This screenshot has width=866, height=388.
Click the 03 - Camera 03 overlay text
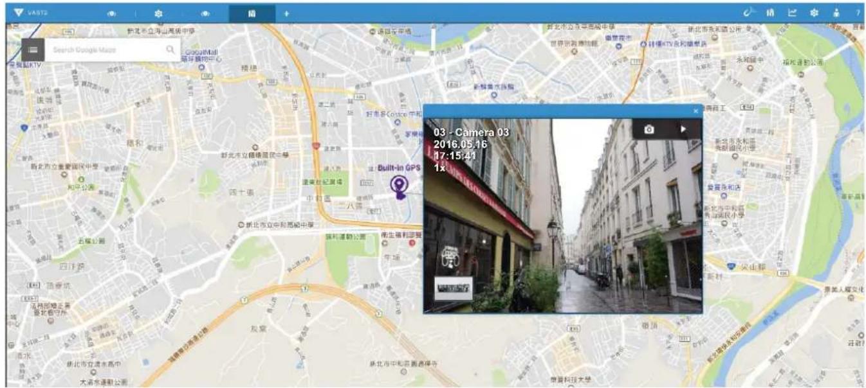click(472, 132)
